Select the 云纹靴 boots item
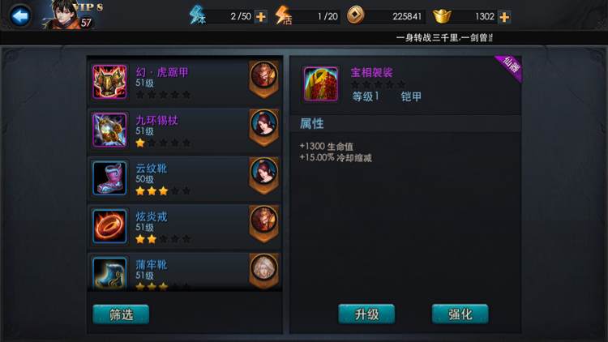608x342 pixels. coord(185,180)
